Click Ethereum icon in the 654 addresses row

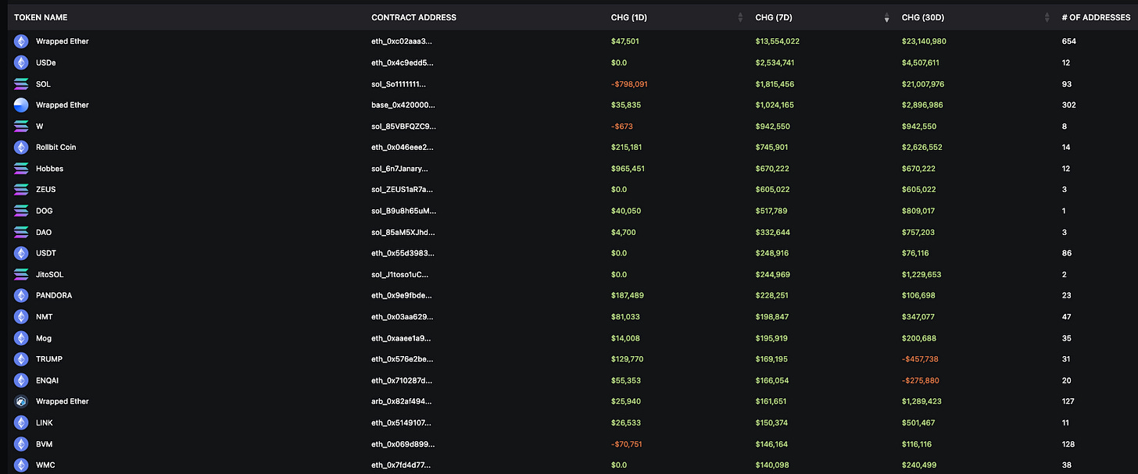click(x=21, y=41)
